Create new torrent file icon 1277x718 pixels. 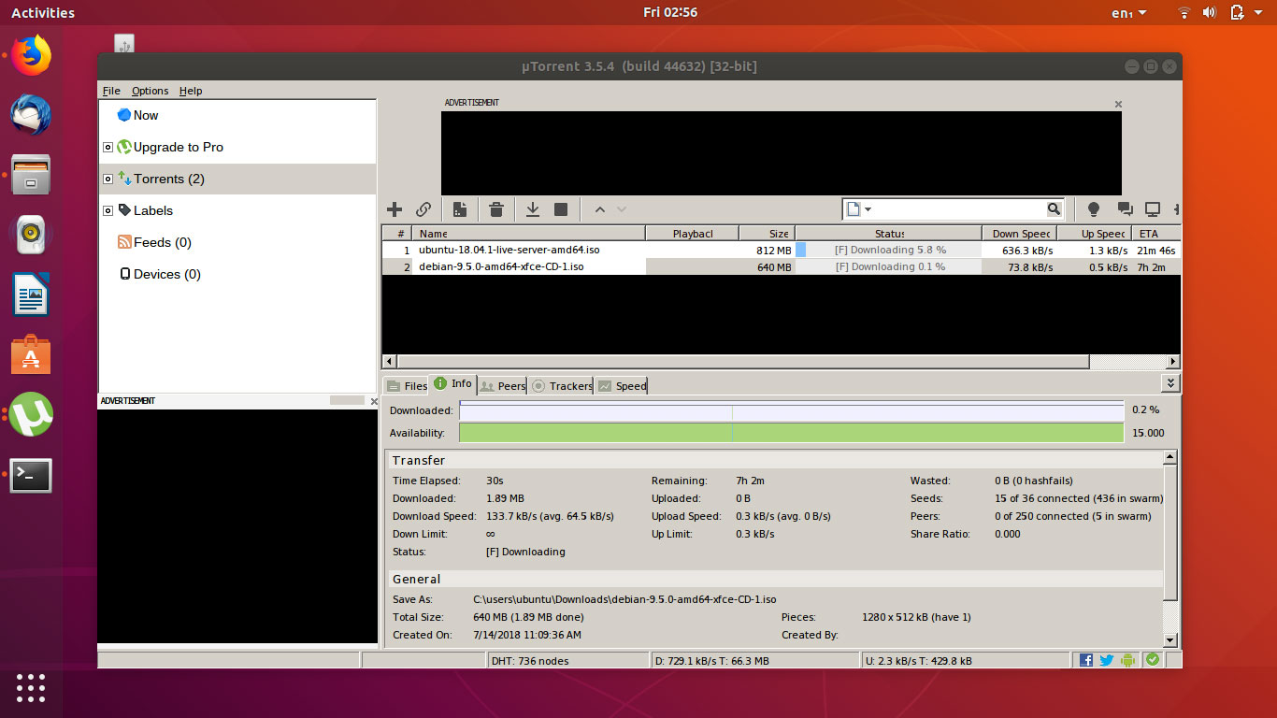point(459,209)
